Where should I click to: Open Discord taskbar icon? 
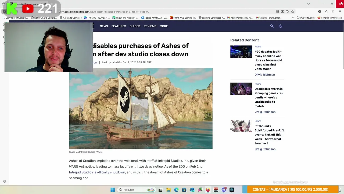pos(224,190)
